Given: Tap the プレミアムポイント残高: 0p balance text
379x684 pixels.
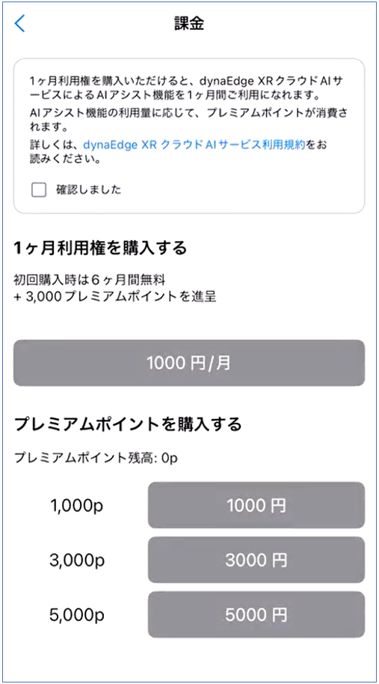Looking at the screenshot, I should tap(96, 459).
